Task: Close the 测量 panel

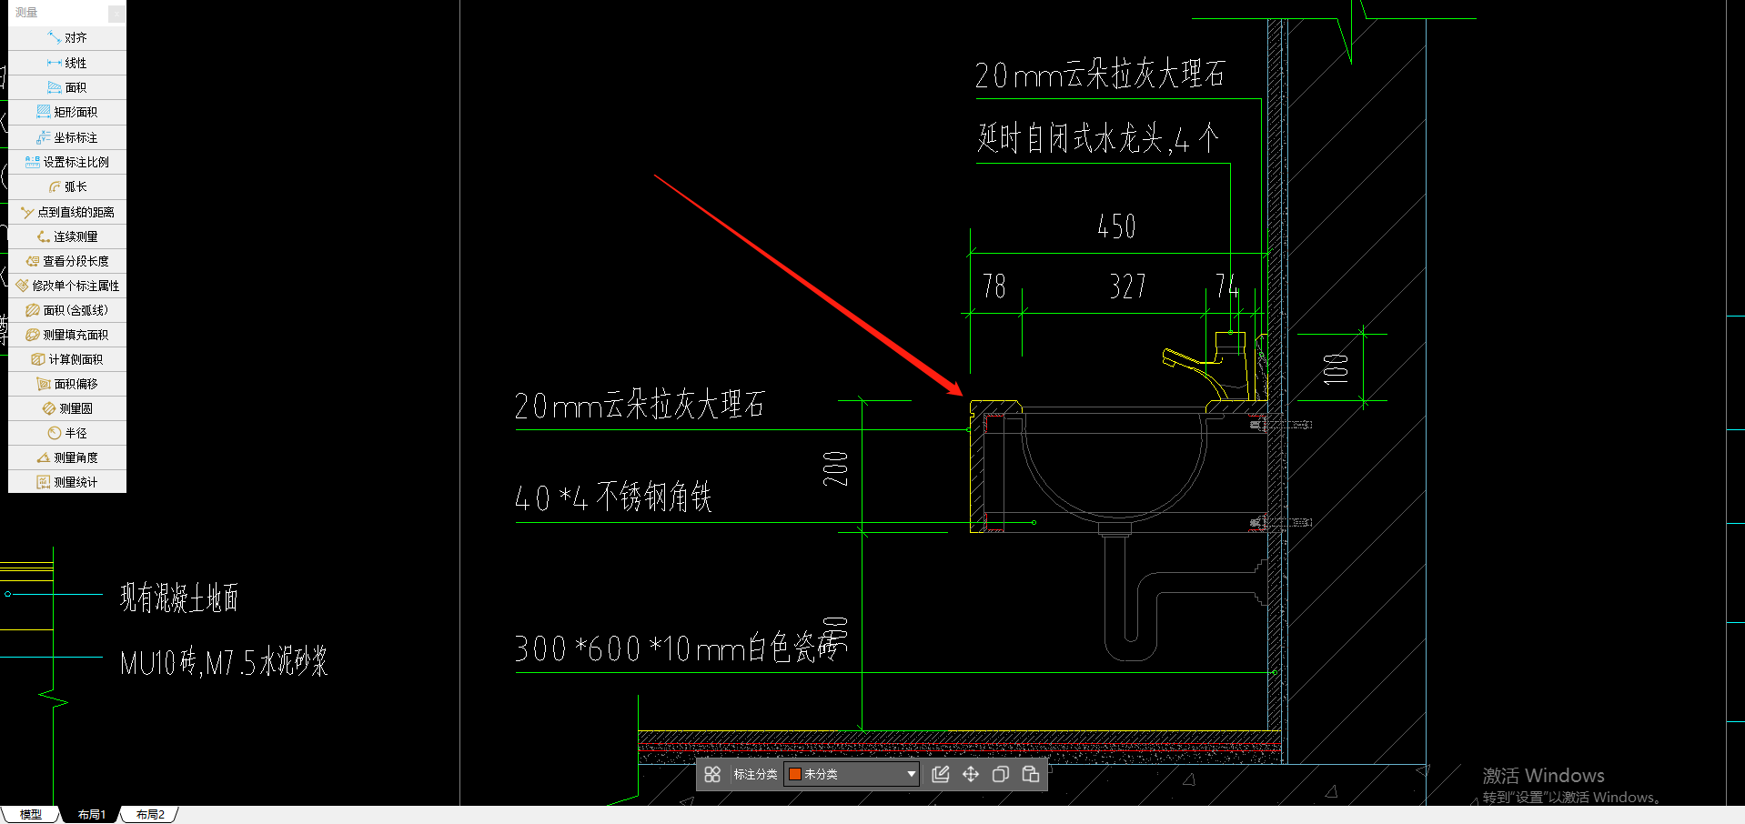Action: coord(116,13)
